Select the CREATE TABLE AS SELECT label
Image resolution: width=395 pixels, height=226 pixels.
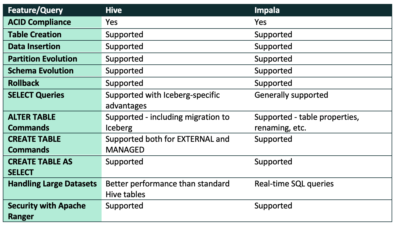point(40,167)
